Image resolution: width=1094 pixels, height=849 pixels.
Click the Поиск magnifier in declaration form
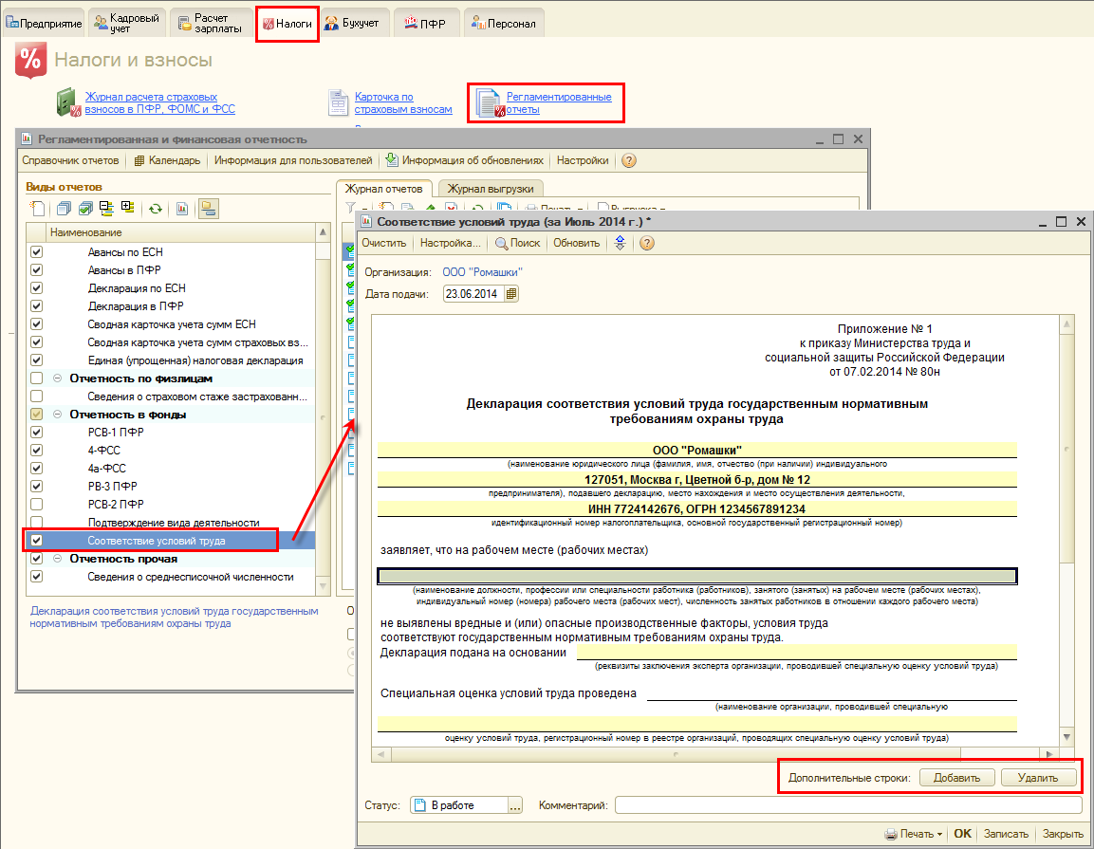pyautogui.click(x=500, y=243)
